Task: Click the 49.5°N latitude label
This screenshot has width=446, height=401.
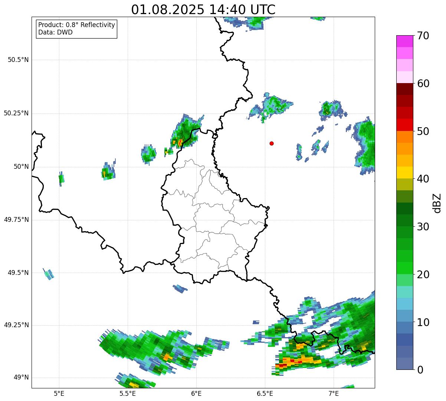Action: pyautogui.click(x=18, y=273)
